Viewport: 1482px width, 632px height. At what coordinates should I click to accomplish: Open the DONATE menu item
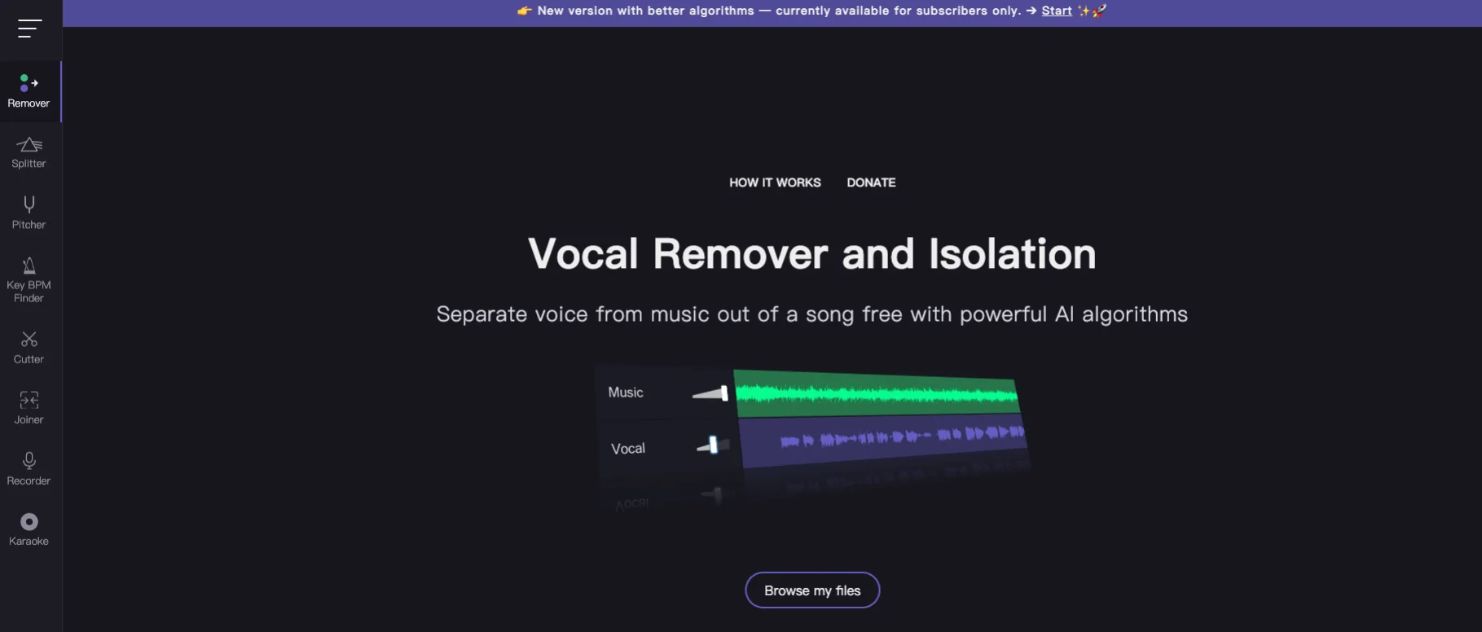871,182
